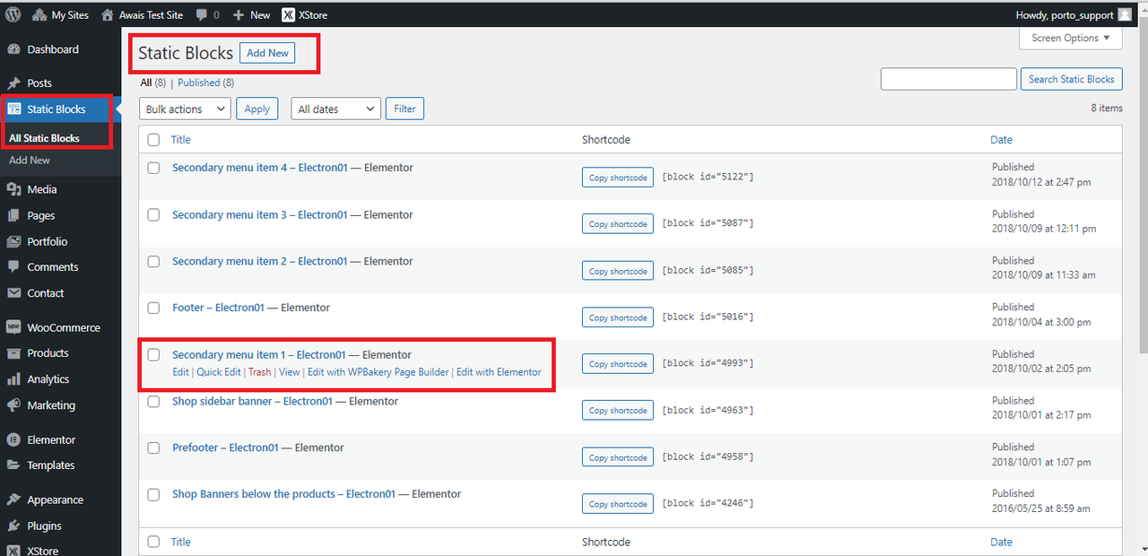Copy shortcode for block id 4993

[618, 364]
